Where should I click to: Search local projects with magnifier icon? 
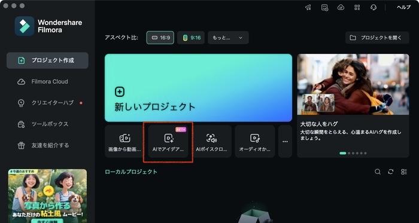click(x=378, y=172)
